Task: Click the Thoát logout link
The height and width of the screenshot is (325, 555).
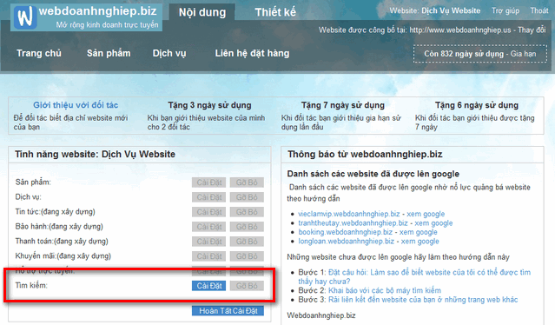Action: 539,10
